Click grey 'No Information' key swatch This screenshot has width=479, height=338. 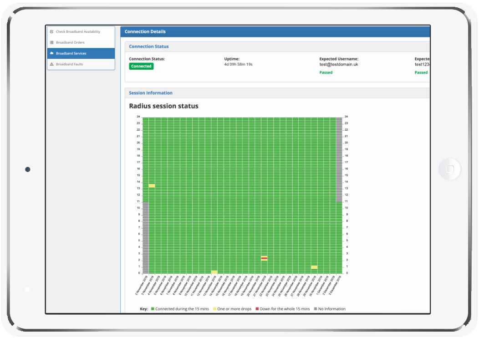[316, 309]
